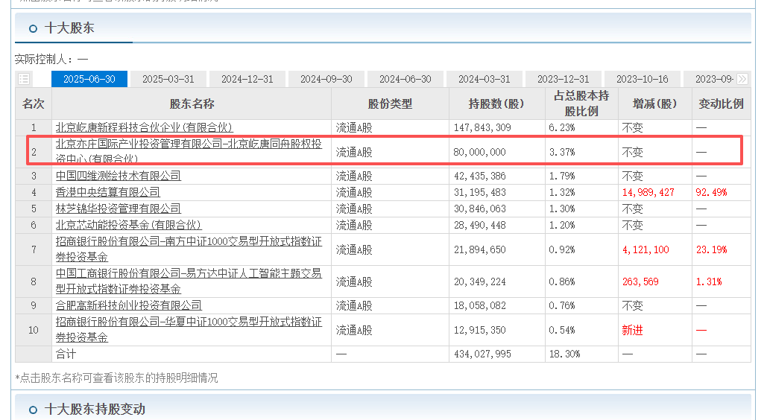
Task: Open shareholder 香港中央结算有限公司 link
Action: coord(107,192)
